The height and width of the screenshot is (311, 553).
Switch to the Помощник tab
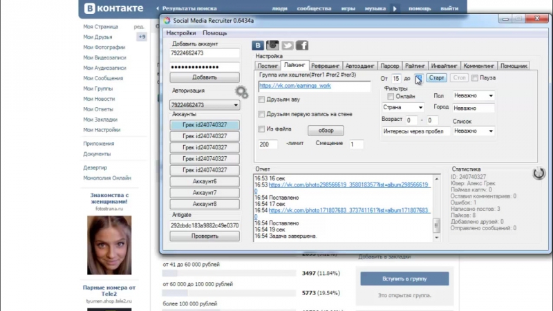[x=514, y=66]
